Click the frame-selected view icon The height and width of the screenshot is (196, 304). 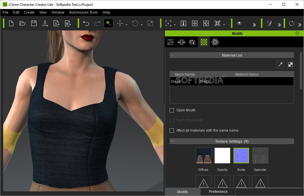coord(218,23)
